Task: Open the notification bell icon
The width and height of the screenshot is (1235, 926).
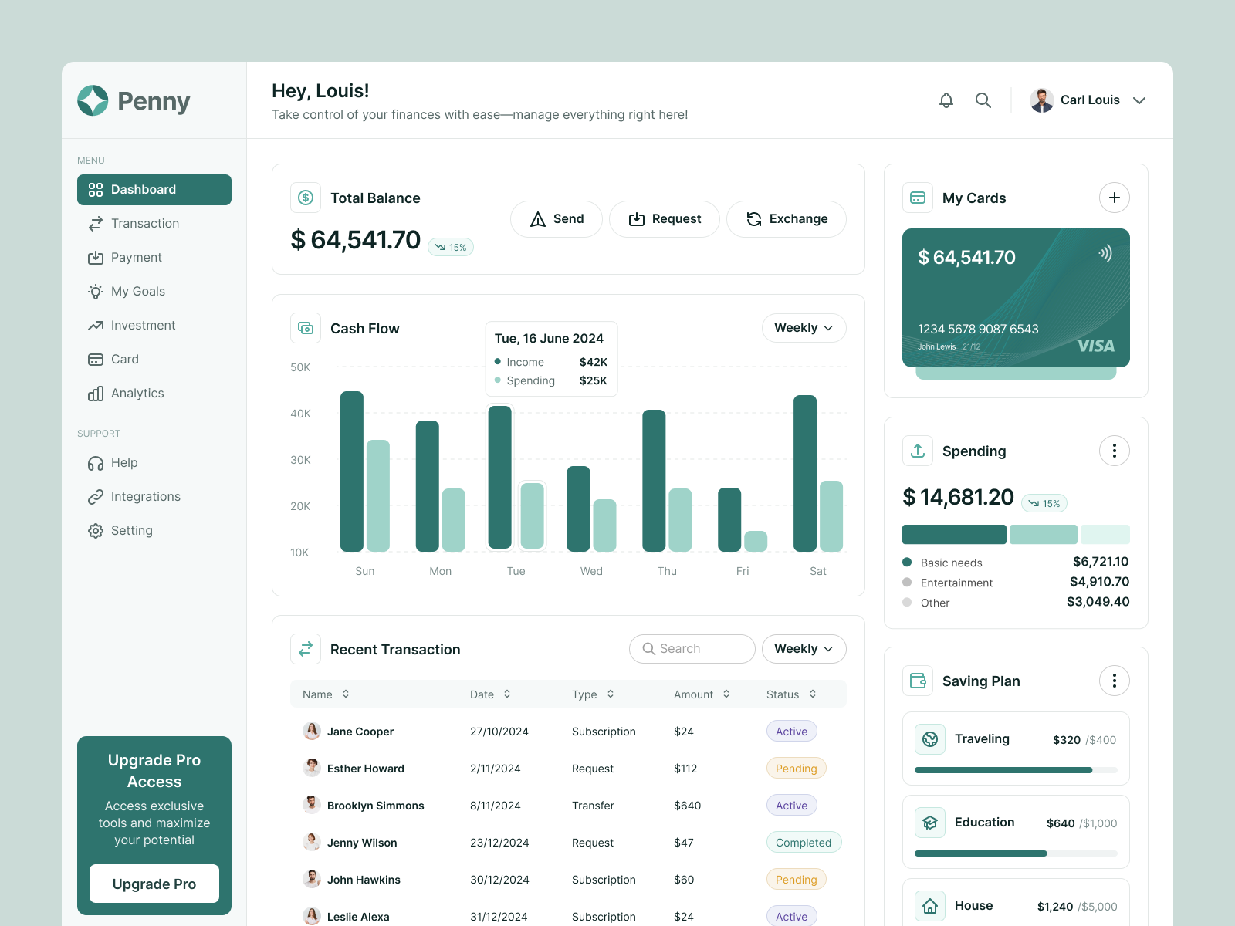Action: 946,100
